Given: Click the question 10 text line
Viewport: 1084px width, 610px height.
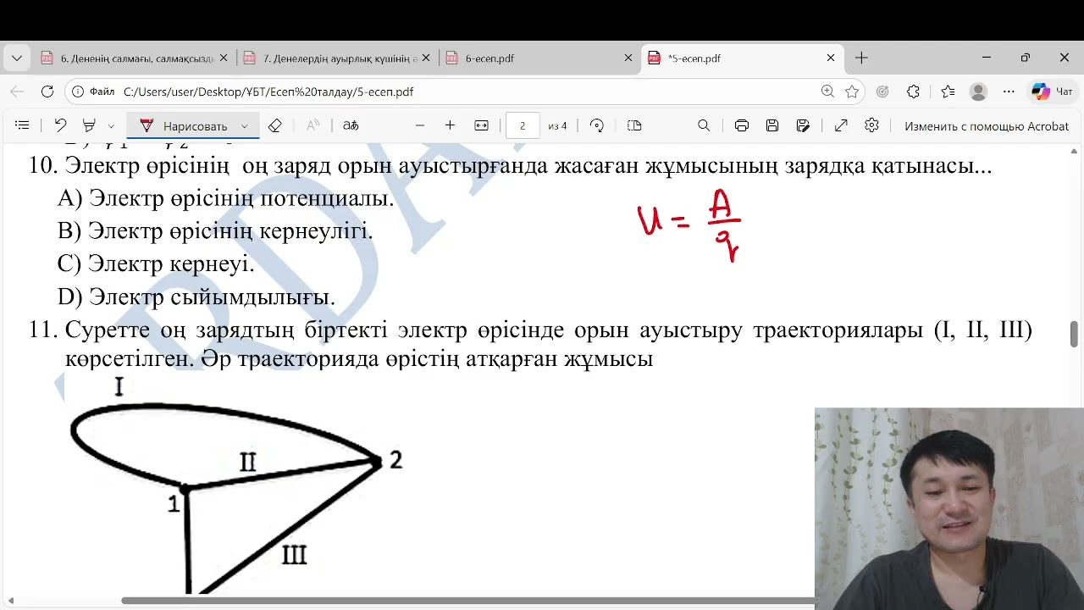Looking at the screenshot, I should [510, 165].
